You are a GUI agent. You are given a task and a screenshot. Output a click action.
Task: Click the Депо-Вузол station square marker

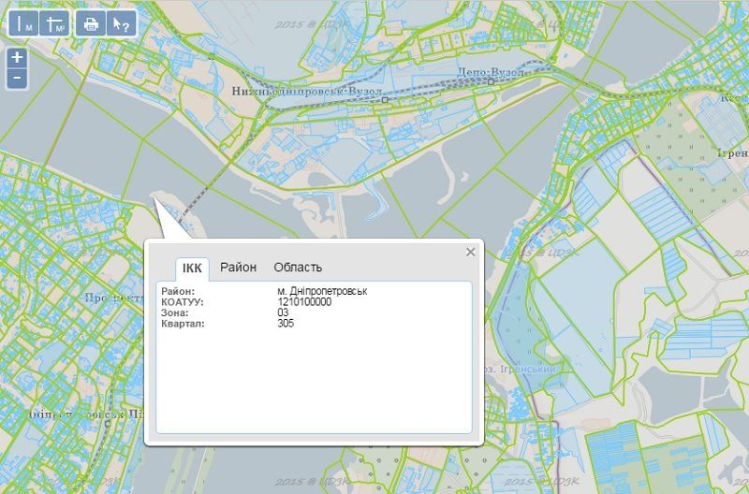tap(491, 82)
